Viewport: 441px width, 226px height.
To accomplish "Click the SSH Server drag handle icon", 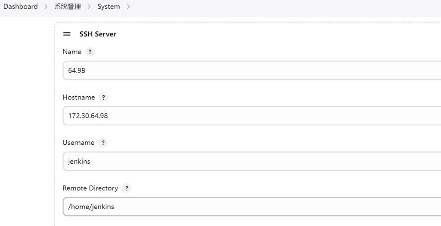I will pos(67,34).
